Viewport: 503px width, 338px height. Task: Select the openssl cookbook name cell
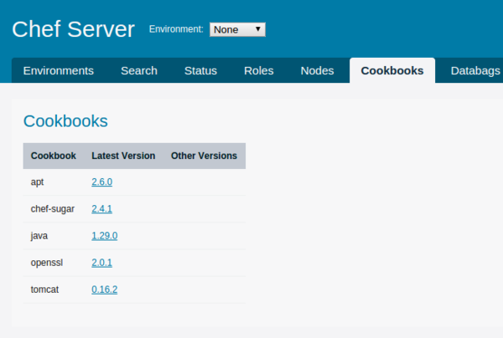pos(46,262)
